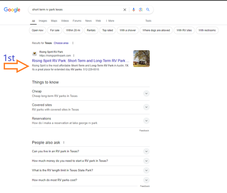The image size is (227, 193).
Task: Switch to the Web tab
Action: (x=98, y=21)
